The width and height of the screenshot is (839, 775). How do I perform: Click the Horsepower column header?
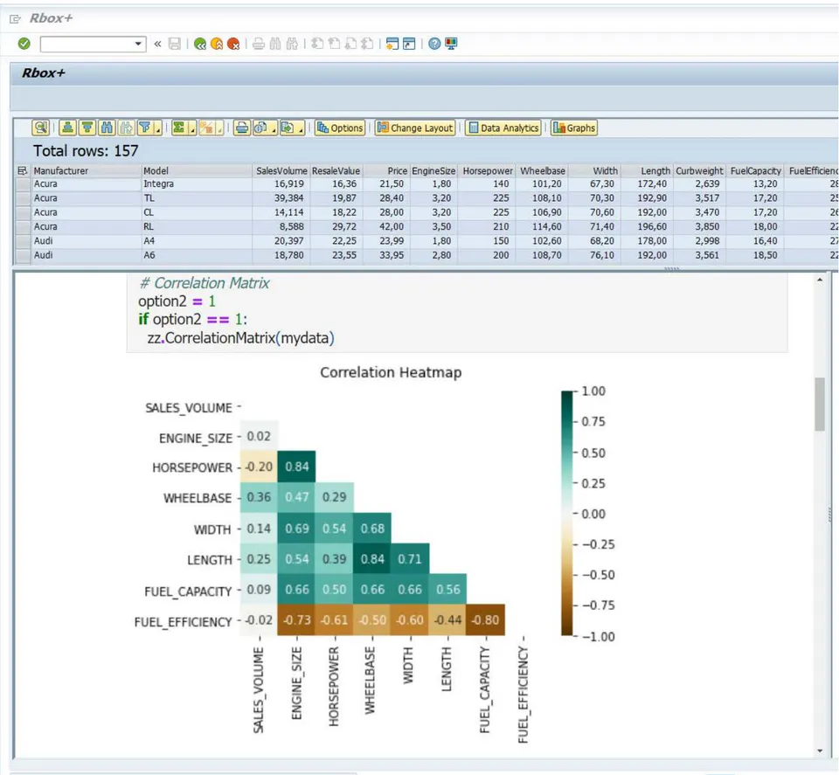tap(488, 170)
